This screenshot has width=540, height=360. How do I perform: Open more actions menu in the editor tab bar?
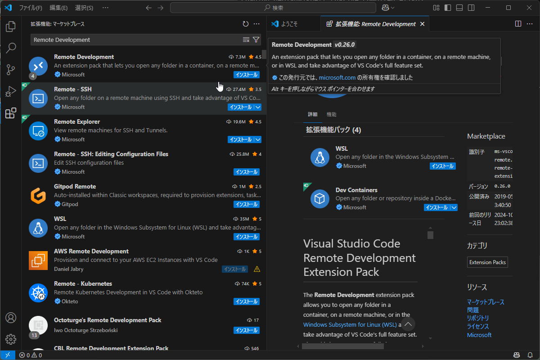[x=530, y=24]
